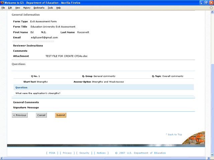Image resolution: width=214 pixels, height=160 pixels.
Task: Open the Edit menu
Action: [x=10, y=8]
